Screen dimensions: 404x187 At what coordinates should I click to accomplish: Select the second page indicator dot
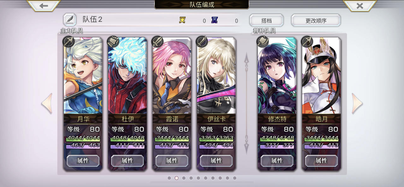click(176, 178)
